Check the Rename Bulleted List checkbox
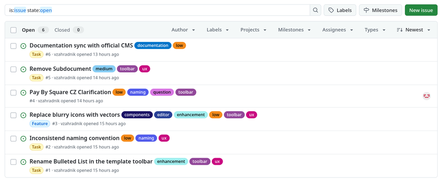This screenshot has height=182, width=441. tap(13, 162)
